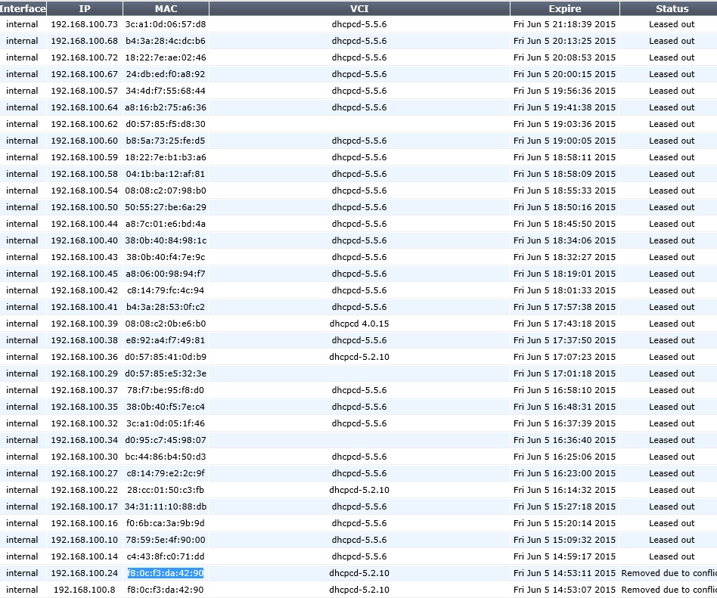Click the MAC column header
This screenshot has height=598, width=717.
(166, 8)
